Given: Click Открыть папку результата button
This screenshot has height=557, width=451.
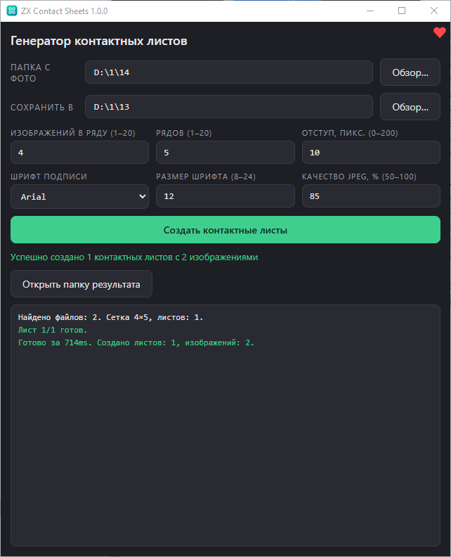Looking at the screenshot, I should [x=81, y=284].
